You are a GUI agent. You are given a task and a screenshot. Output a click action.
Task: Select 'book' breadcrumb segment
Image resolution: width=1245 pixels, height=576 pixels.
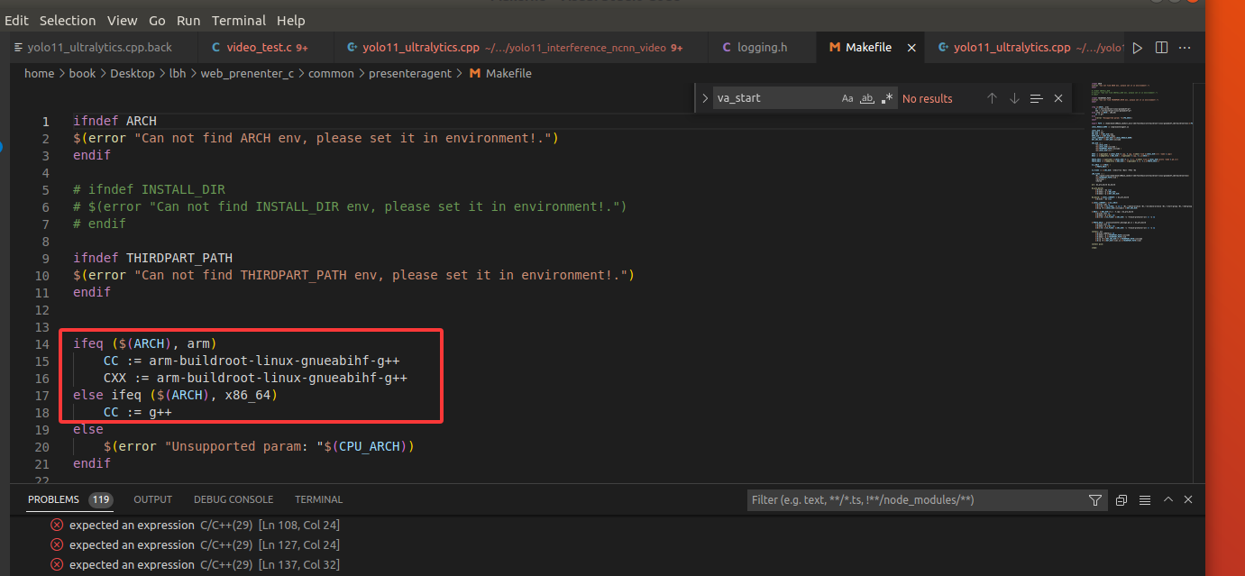82,74
